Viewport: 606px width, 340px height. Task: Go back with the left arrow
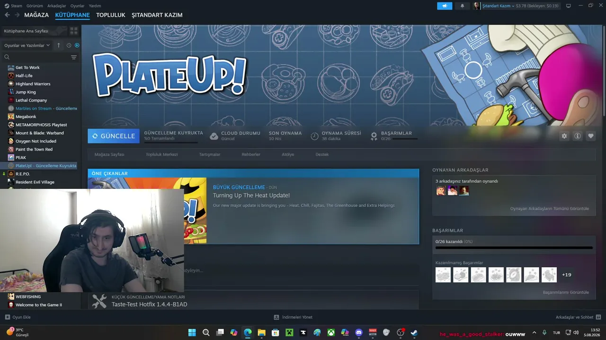7,15
